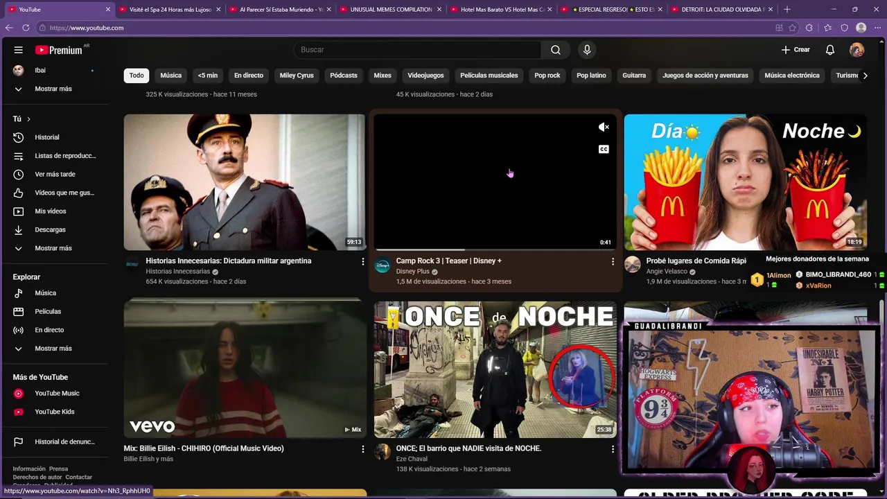This screenshot has width=887, height=499.
Task: Reload the page in browser
Action: (x=26, y=28)
